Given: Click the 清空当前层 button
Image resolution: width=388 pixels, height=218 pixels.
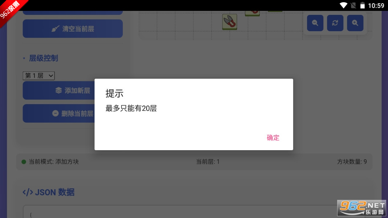Looking at the screenshot, I should point(73,29).
